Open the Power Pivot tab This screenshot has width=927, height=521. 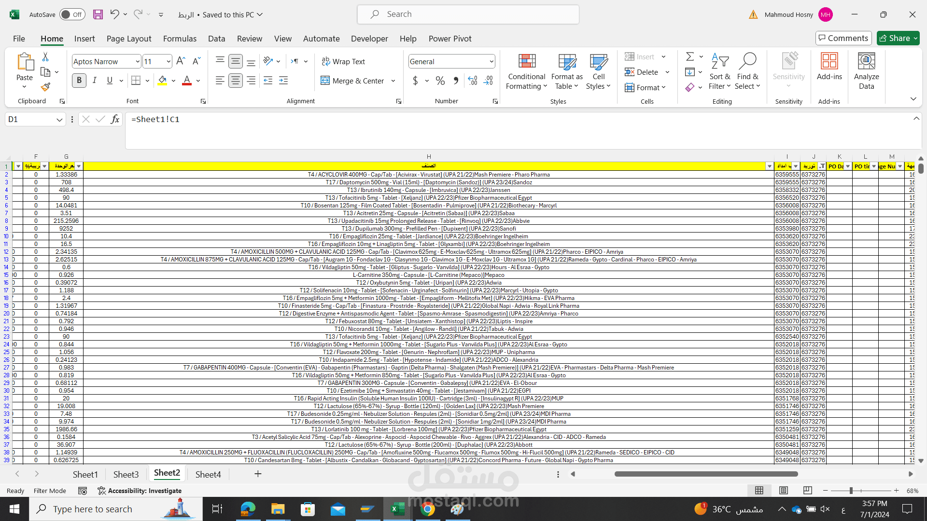coord(450,39)
